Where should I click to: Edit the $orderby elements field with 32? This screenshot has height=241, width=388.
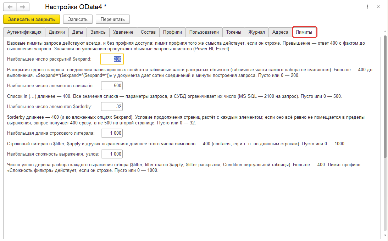pyautogui.click(x=112, y=107)
